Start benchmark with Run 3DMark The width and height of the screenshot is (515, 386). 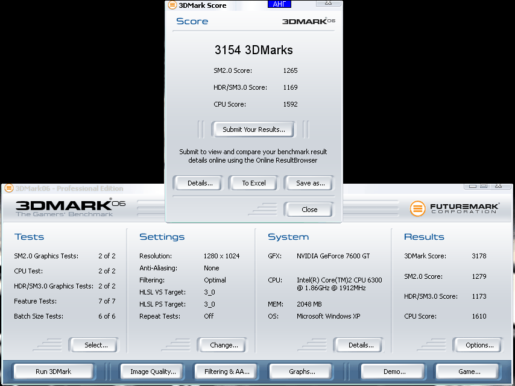pyautogui.click(x=53, y=372)
